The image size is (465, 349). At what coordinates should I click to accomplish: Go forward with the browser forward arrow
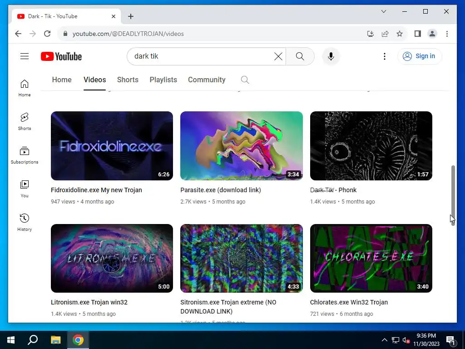pos(33,34)
